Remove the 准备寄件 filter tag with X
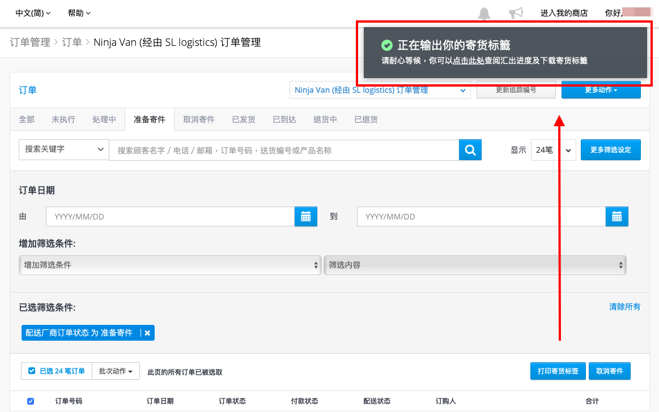The width and height of the screenshot is (659, 412). (x=147, y=333)
